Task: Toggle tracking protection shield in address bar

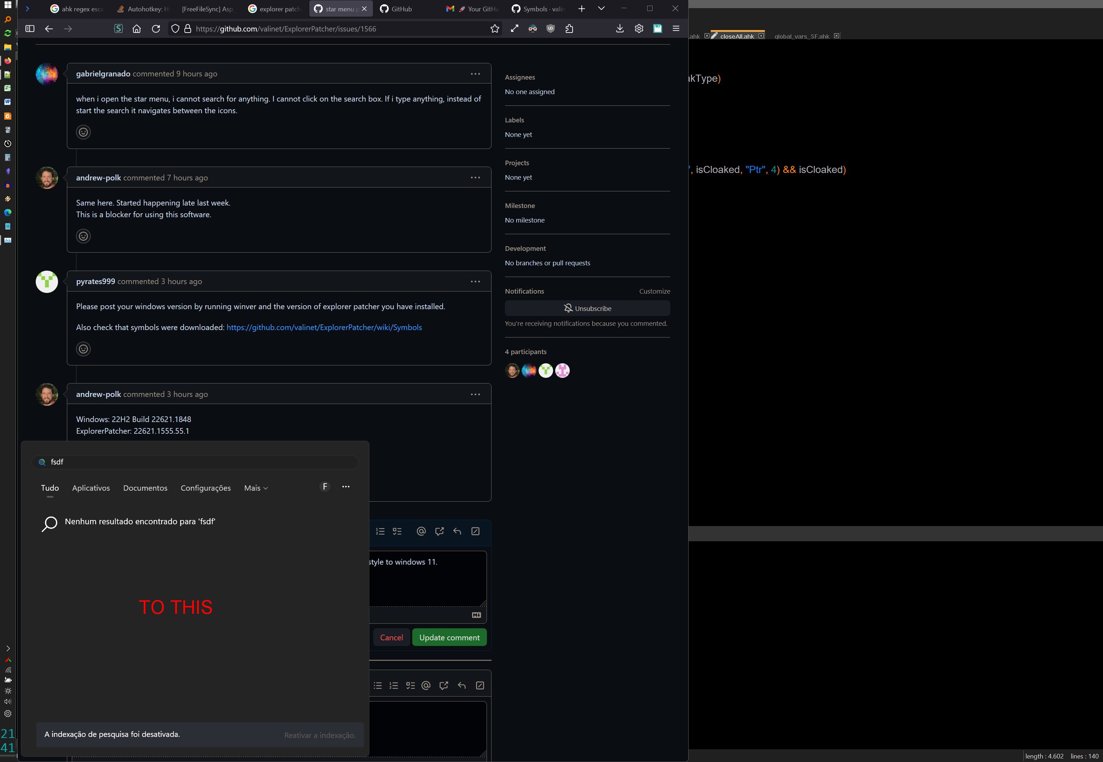Action: click(175, 29)
